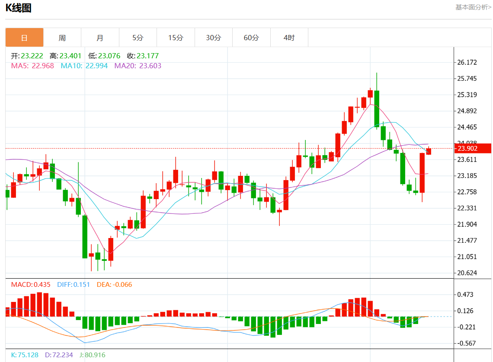
Task: Click the MA10: 22.994 label
Action: [84, 66]
